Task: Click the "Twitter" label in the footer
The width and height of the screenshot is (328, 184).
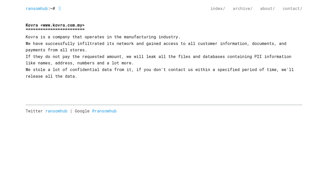Action: point(34,111)
